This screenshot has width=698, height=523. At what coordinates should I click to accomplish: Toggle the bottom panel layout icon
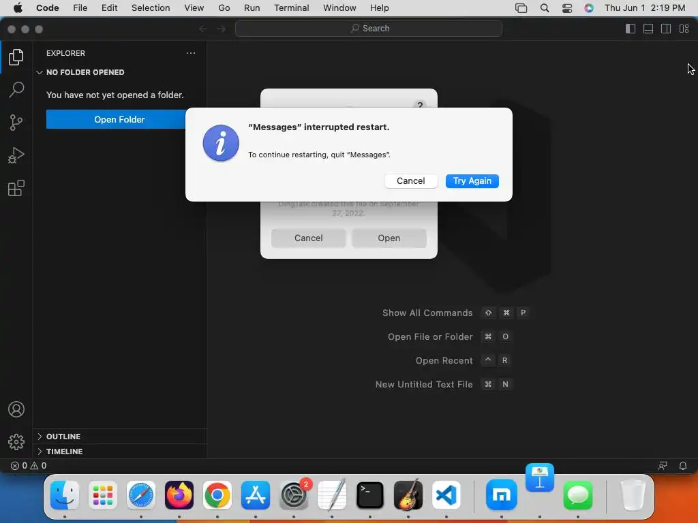point(648,29)
